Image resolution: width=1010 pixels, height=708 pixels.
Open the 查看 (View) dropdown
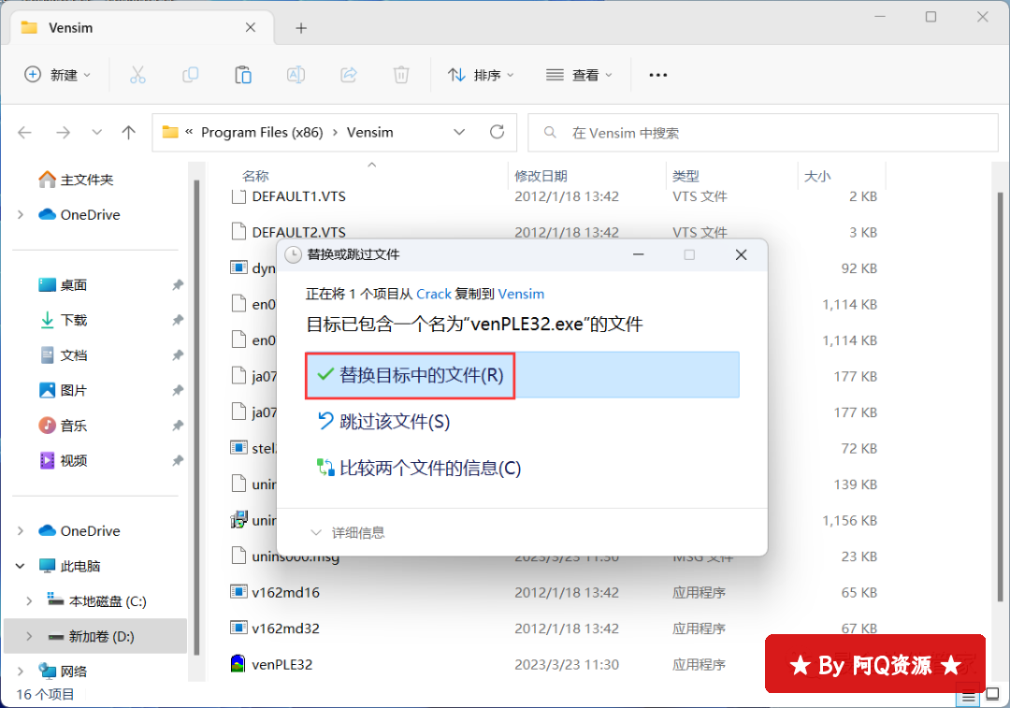pyautogui.click(x=580, y=75)
